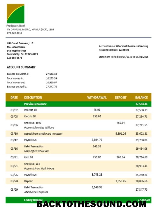Click the summary value 27,584.38
The height and width of the screenshot is (218, 157).
(x=52, y=74)
